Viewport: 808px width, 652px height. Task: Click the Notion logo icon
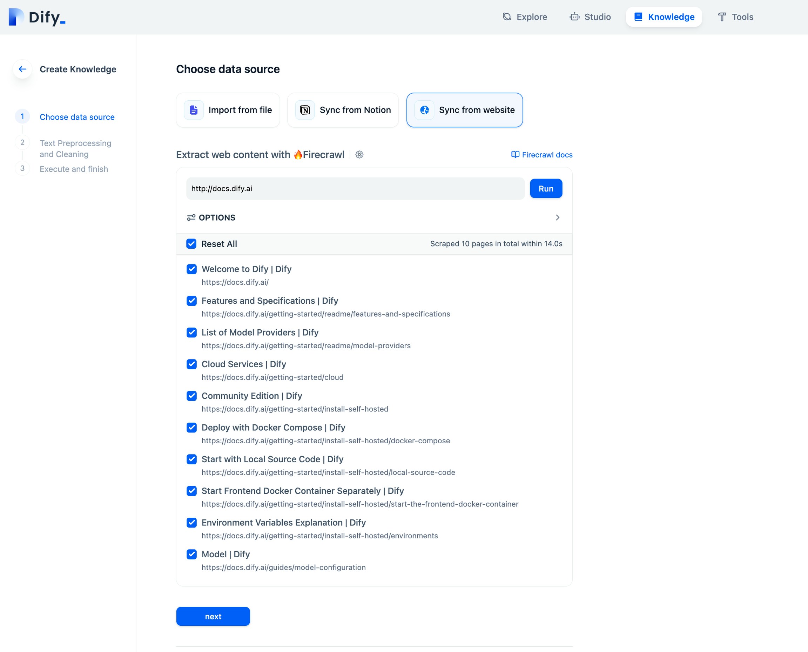[x=305, y=110]
